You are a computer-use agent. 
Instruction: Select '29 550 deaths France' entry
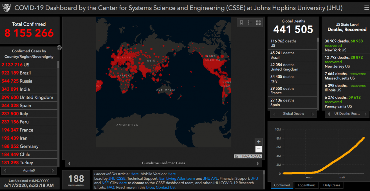tap(292, 91)
